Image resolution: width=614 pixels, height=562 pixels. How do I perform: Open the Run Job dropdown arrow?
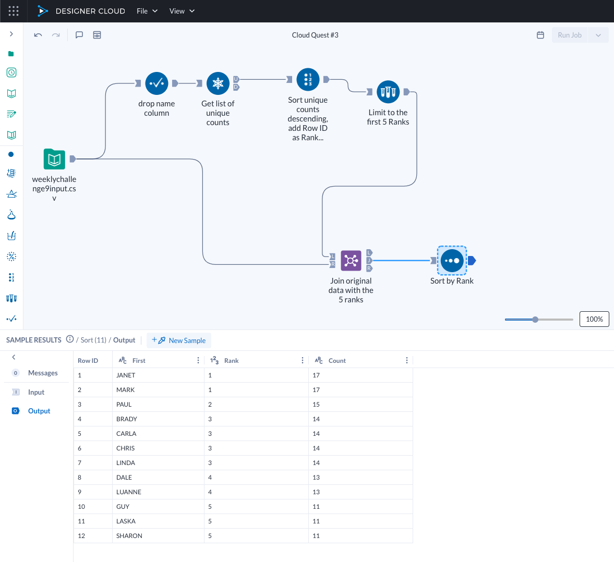coord(598,35)
